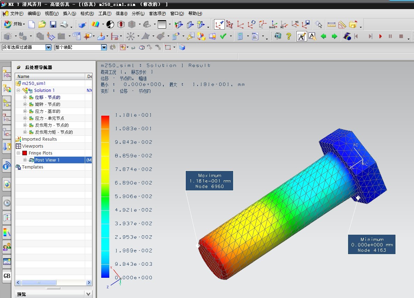Select Imported Results in navigator

click(x=39, y=139)
